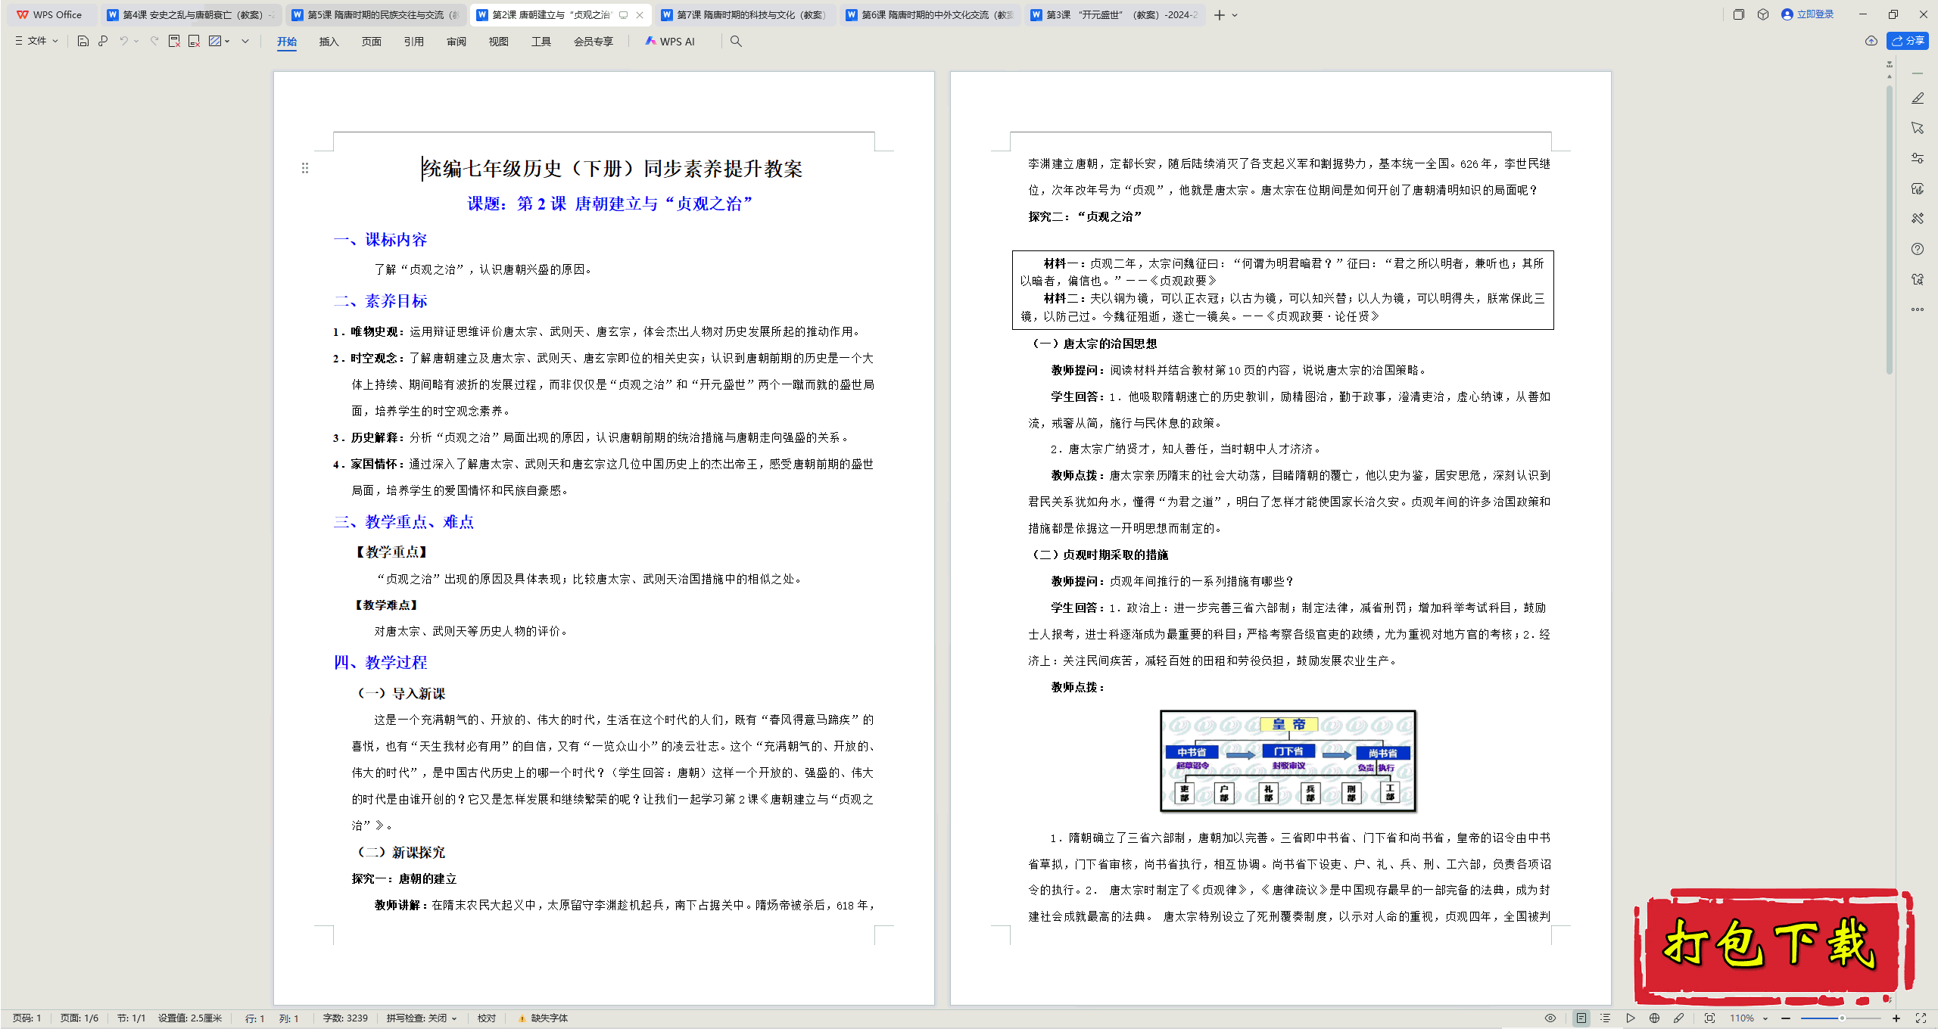Click the tools wrench icon in right sidebar
The image size is (1938, 1029).
click(1918, 219)
